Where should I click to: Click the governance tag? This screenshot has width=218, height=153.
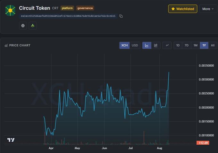[x=85, y=8]
